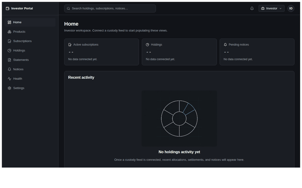Click the "Once a custody feed is connected" description
The height and width of the screenshot is (188, 302).
tap(179, 160)
